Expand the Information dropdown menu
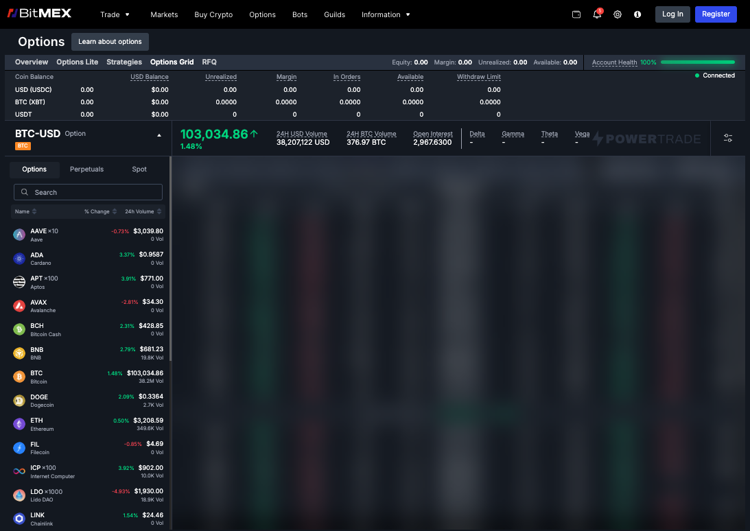This screenshot has width=750, height=531. (386, 14)
